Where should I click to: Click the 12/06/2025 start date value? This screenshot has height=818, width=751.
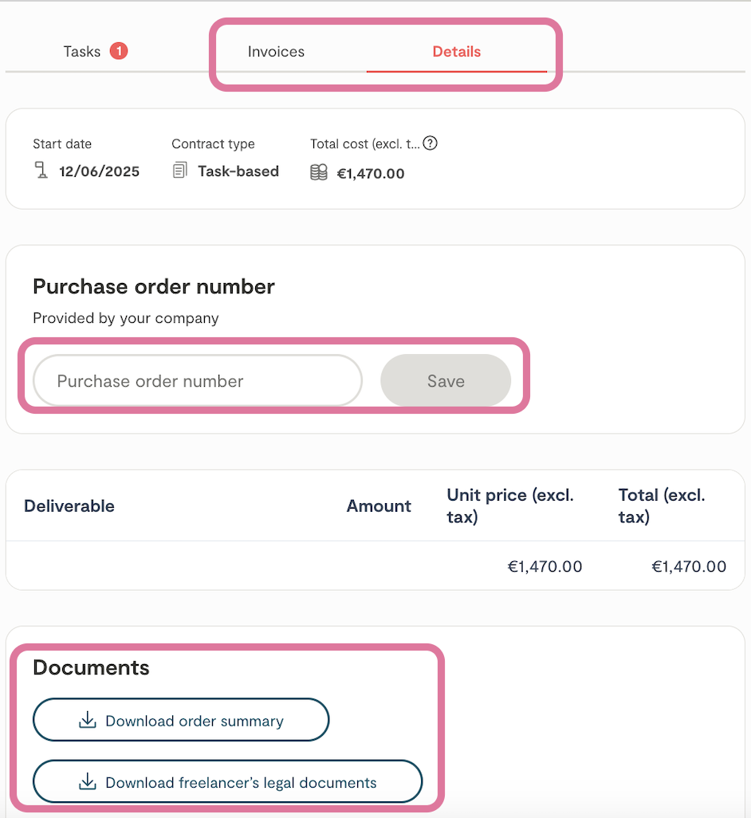tap(99, 171)
